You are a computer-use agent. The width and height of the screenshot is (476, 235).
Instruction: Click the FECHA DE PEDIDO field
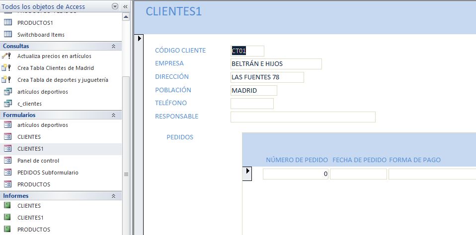pyautogui.click(x=359, y=174)
